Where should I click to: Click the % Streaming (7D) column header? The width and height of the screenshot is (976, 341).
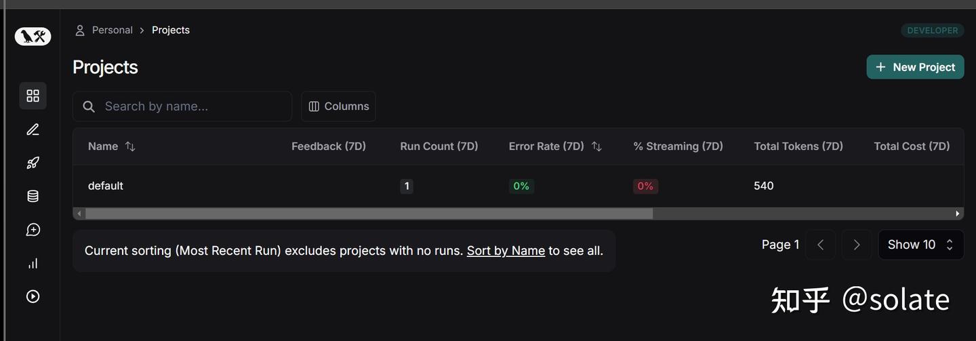click(x=678, y=146)
